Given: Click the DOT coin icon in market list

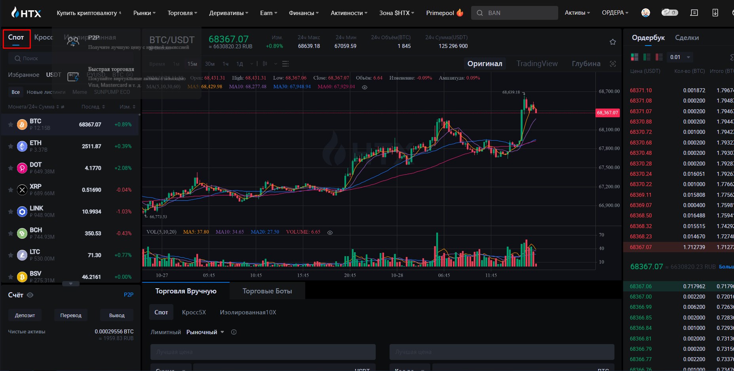Looking at the screenshot, I should coord(22,168).
